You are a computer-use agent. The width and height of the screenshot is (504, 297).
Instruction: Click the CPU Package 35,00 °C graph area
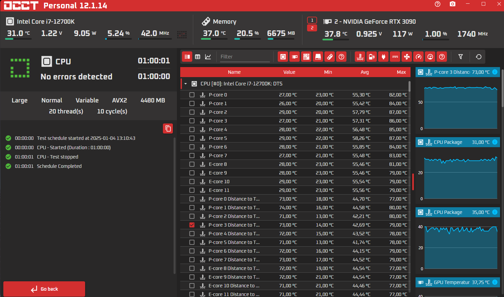click(x=460, y=245)
